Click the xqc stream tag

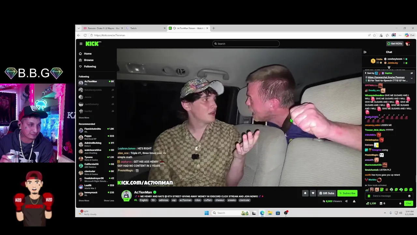click(x=174, y=200)
